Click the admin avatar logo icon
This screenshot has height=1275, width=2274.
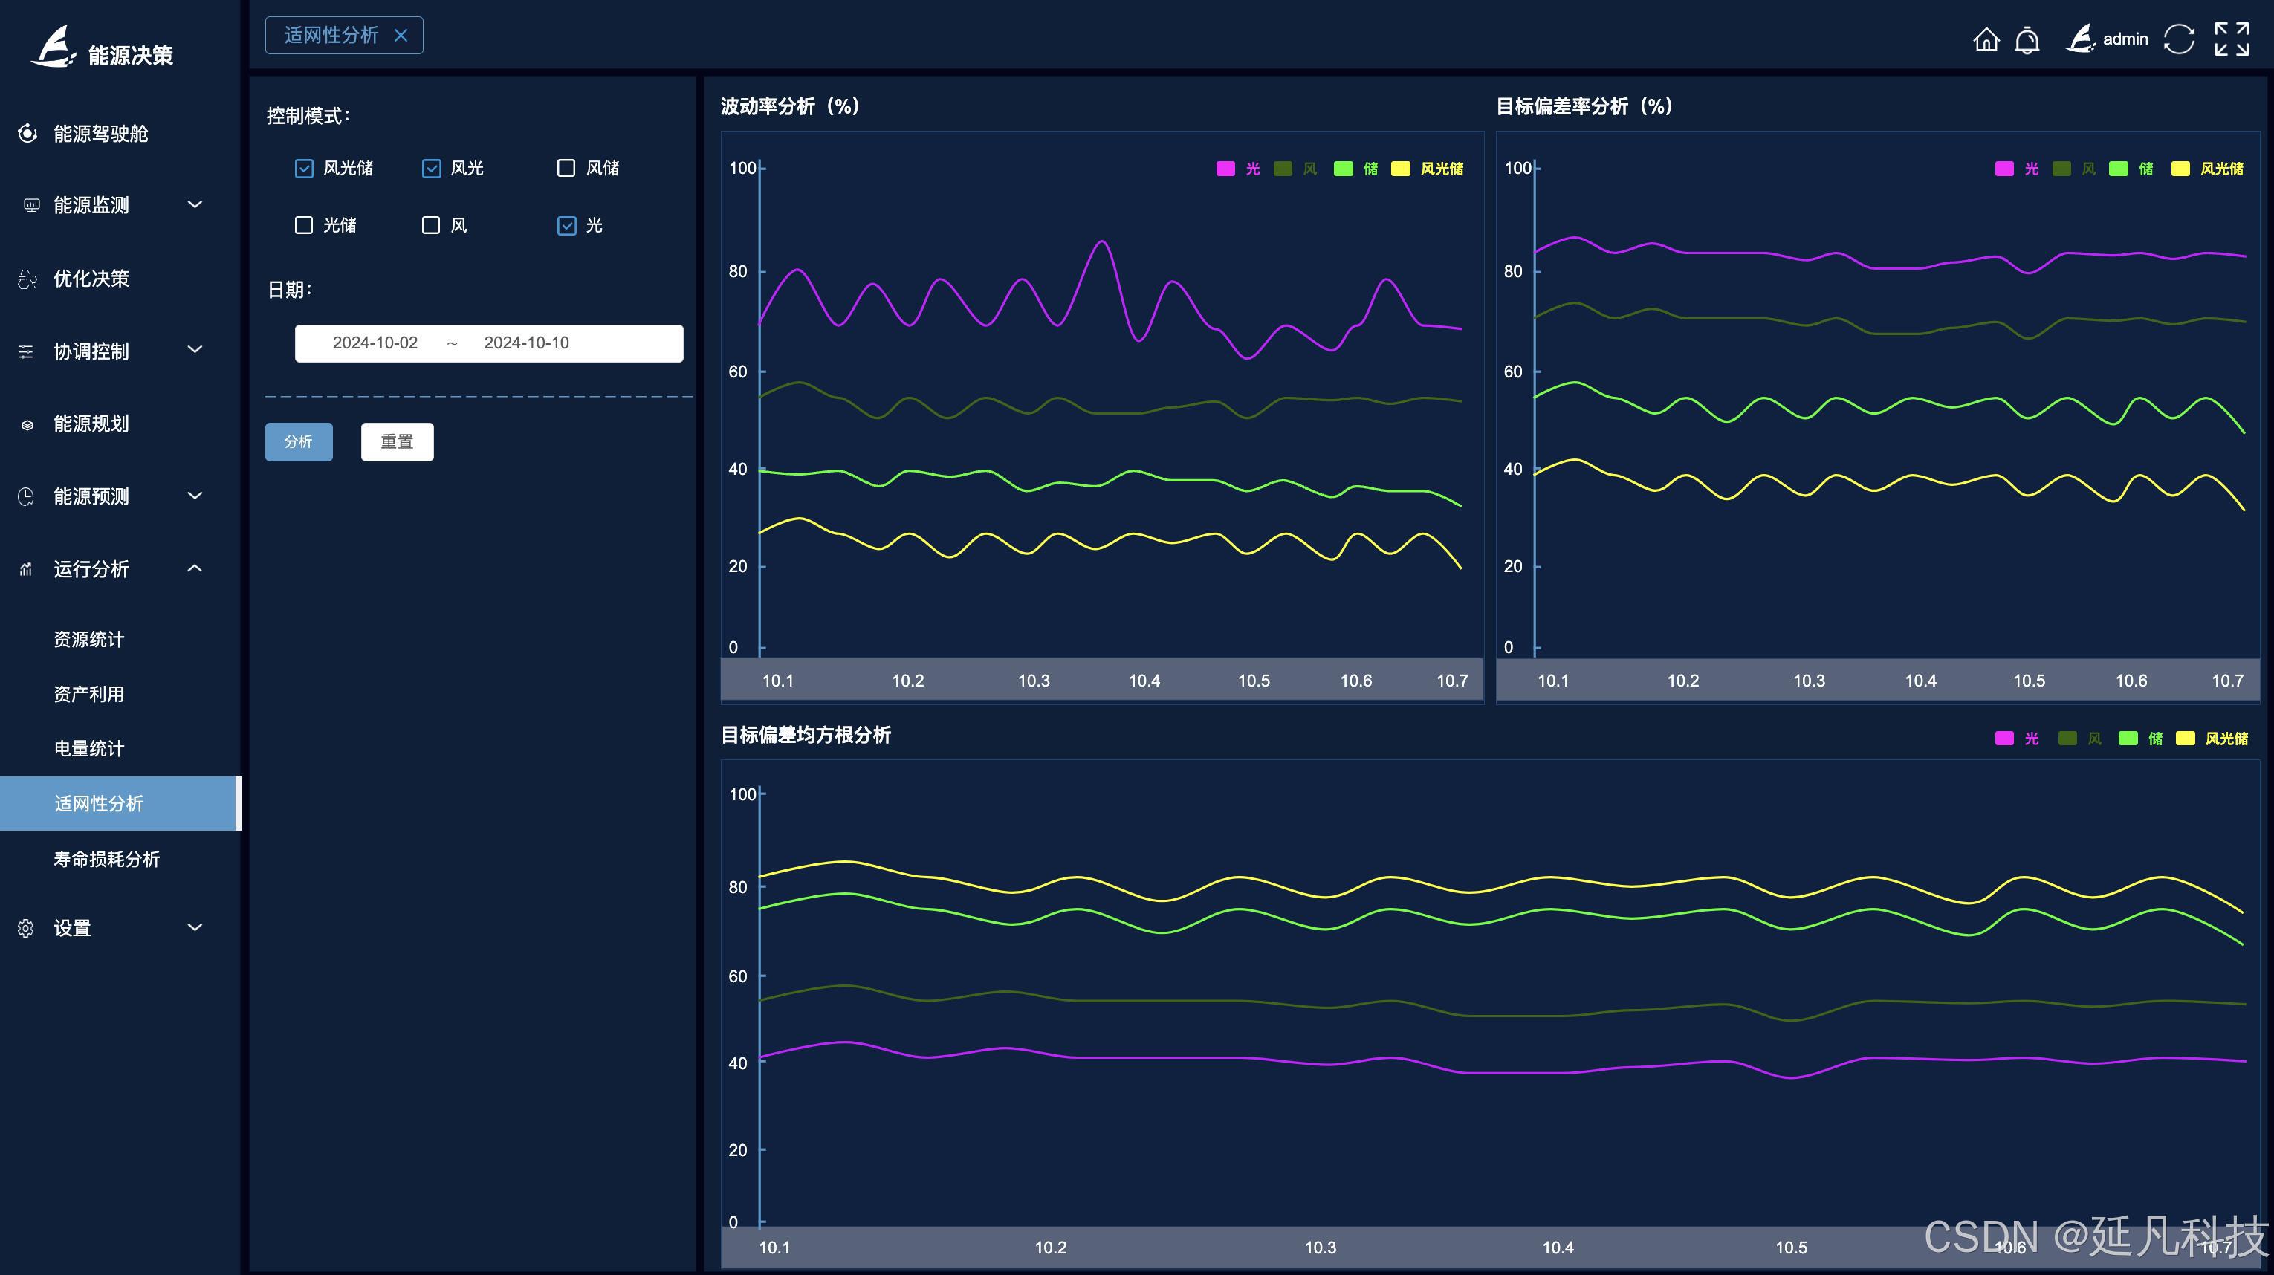pyautogui.click(x=2081, y=39)
